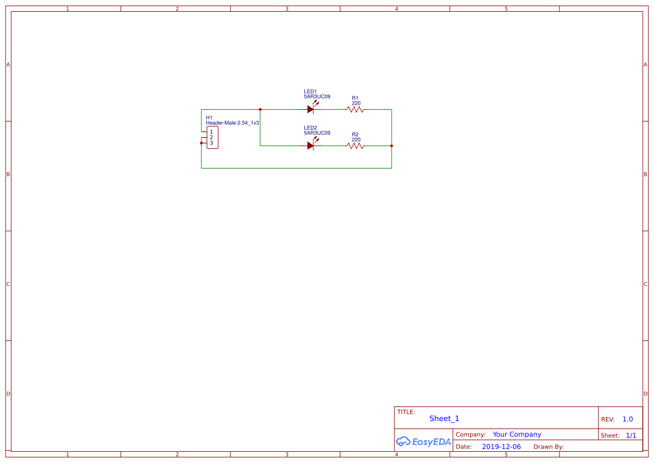
Task: Click the REV 1.0 value field
Action: click(x=627, y=419)
